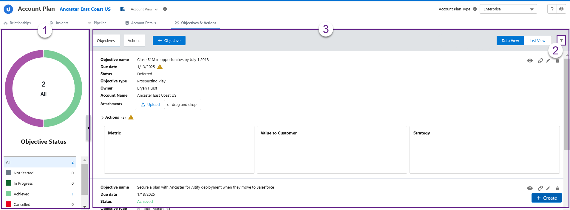This screenshot has width=570, height=210.
Task: Click the Not Started gray swatch
Action: (x=9, y=173)
